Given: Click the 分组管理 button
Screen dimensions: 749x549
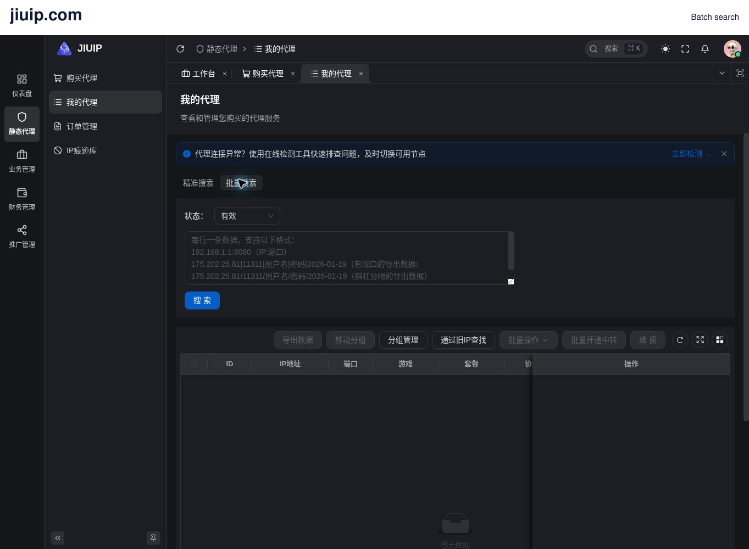Looking at the screenshot, I should 403,340.
